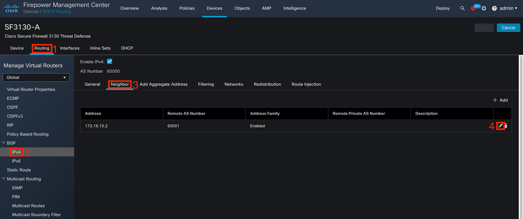
Task: Open the search magnifier icon
Action: (x=462, y=8)
